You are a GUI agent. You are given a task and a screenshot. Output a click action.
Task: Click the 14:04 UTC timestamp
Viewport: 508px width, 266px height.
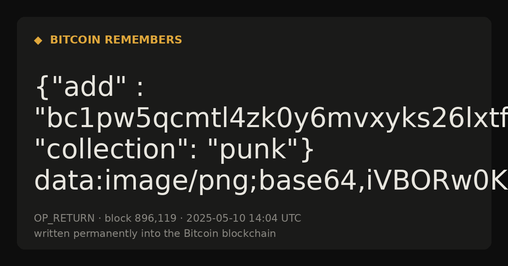275,218
